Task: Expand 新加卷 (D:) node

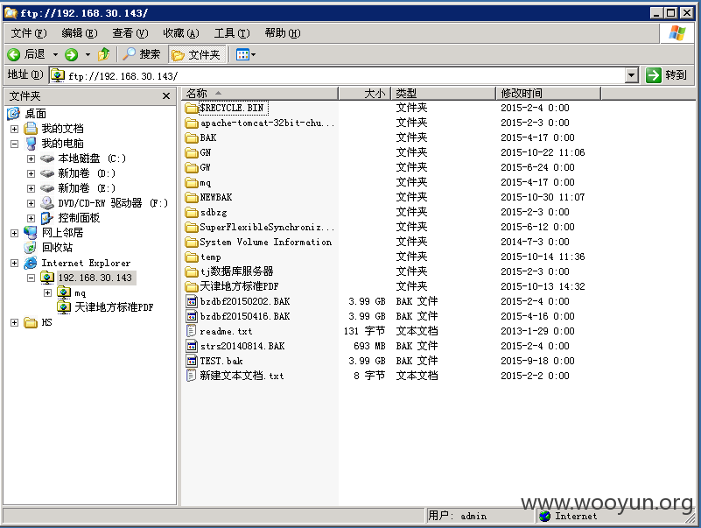Action: click(31, 173)
